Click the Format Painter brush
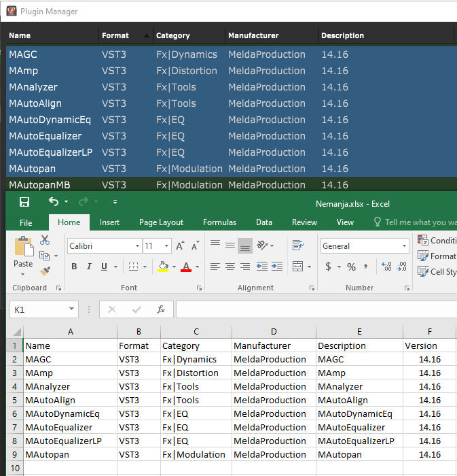Viewport: 457px width, 476px height. [x=45, y=271]
